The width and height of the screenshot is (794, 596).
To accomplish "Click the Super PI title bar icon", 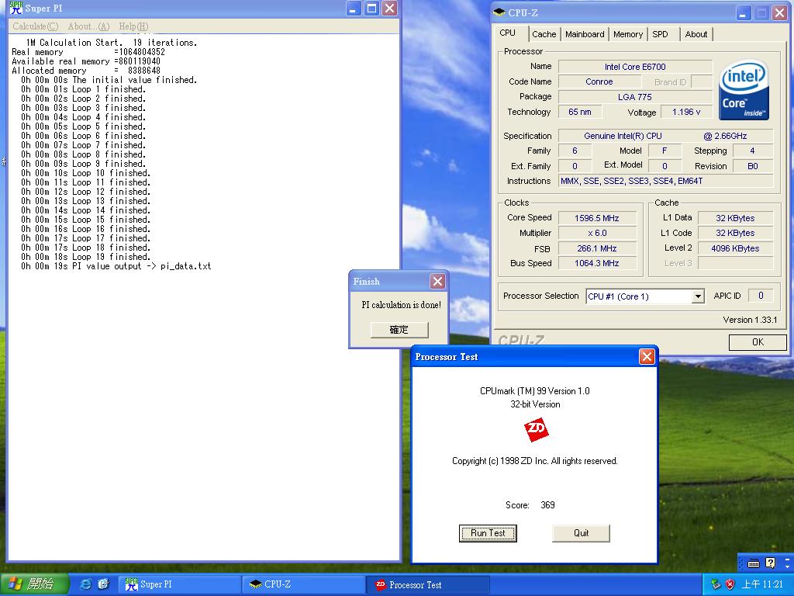I will pyautogui.click(x=16, y=8).
